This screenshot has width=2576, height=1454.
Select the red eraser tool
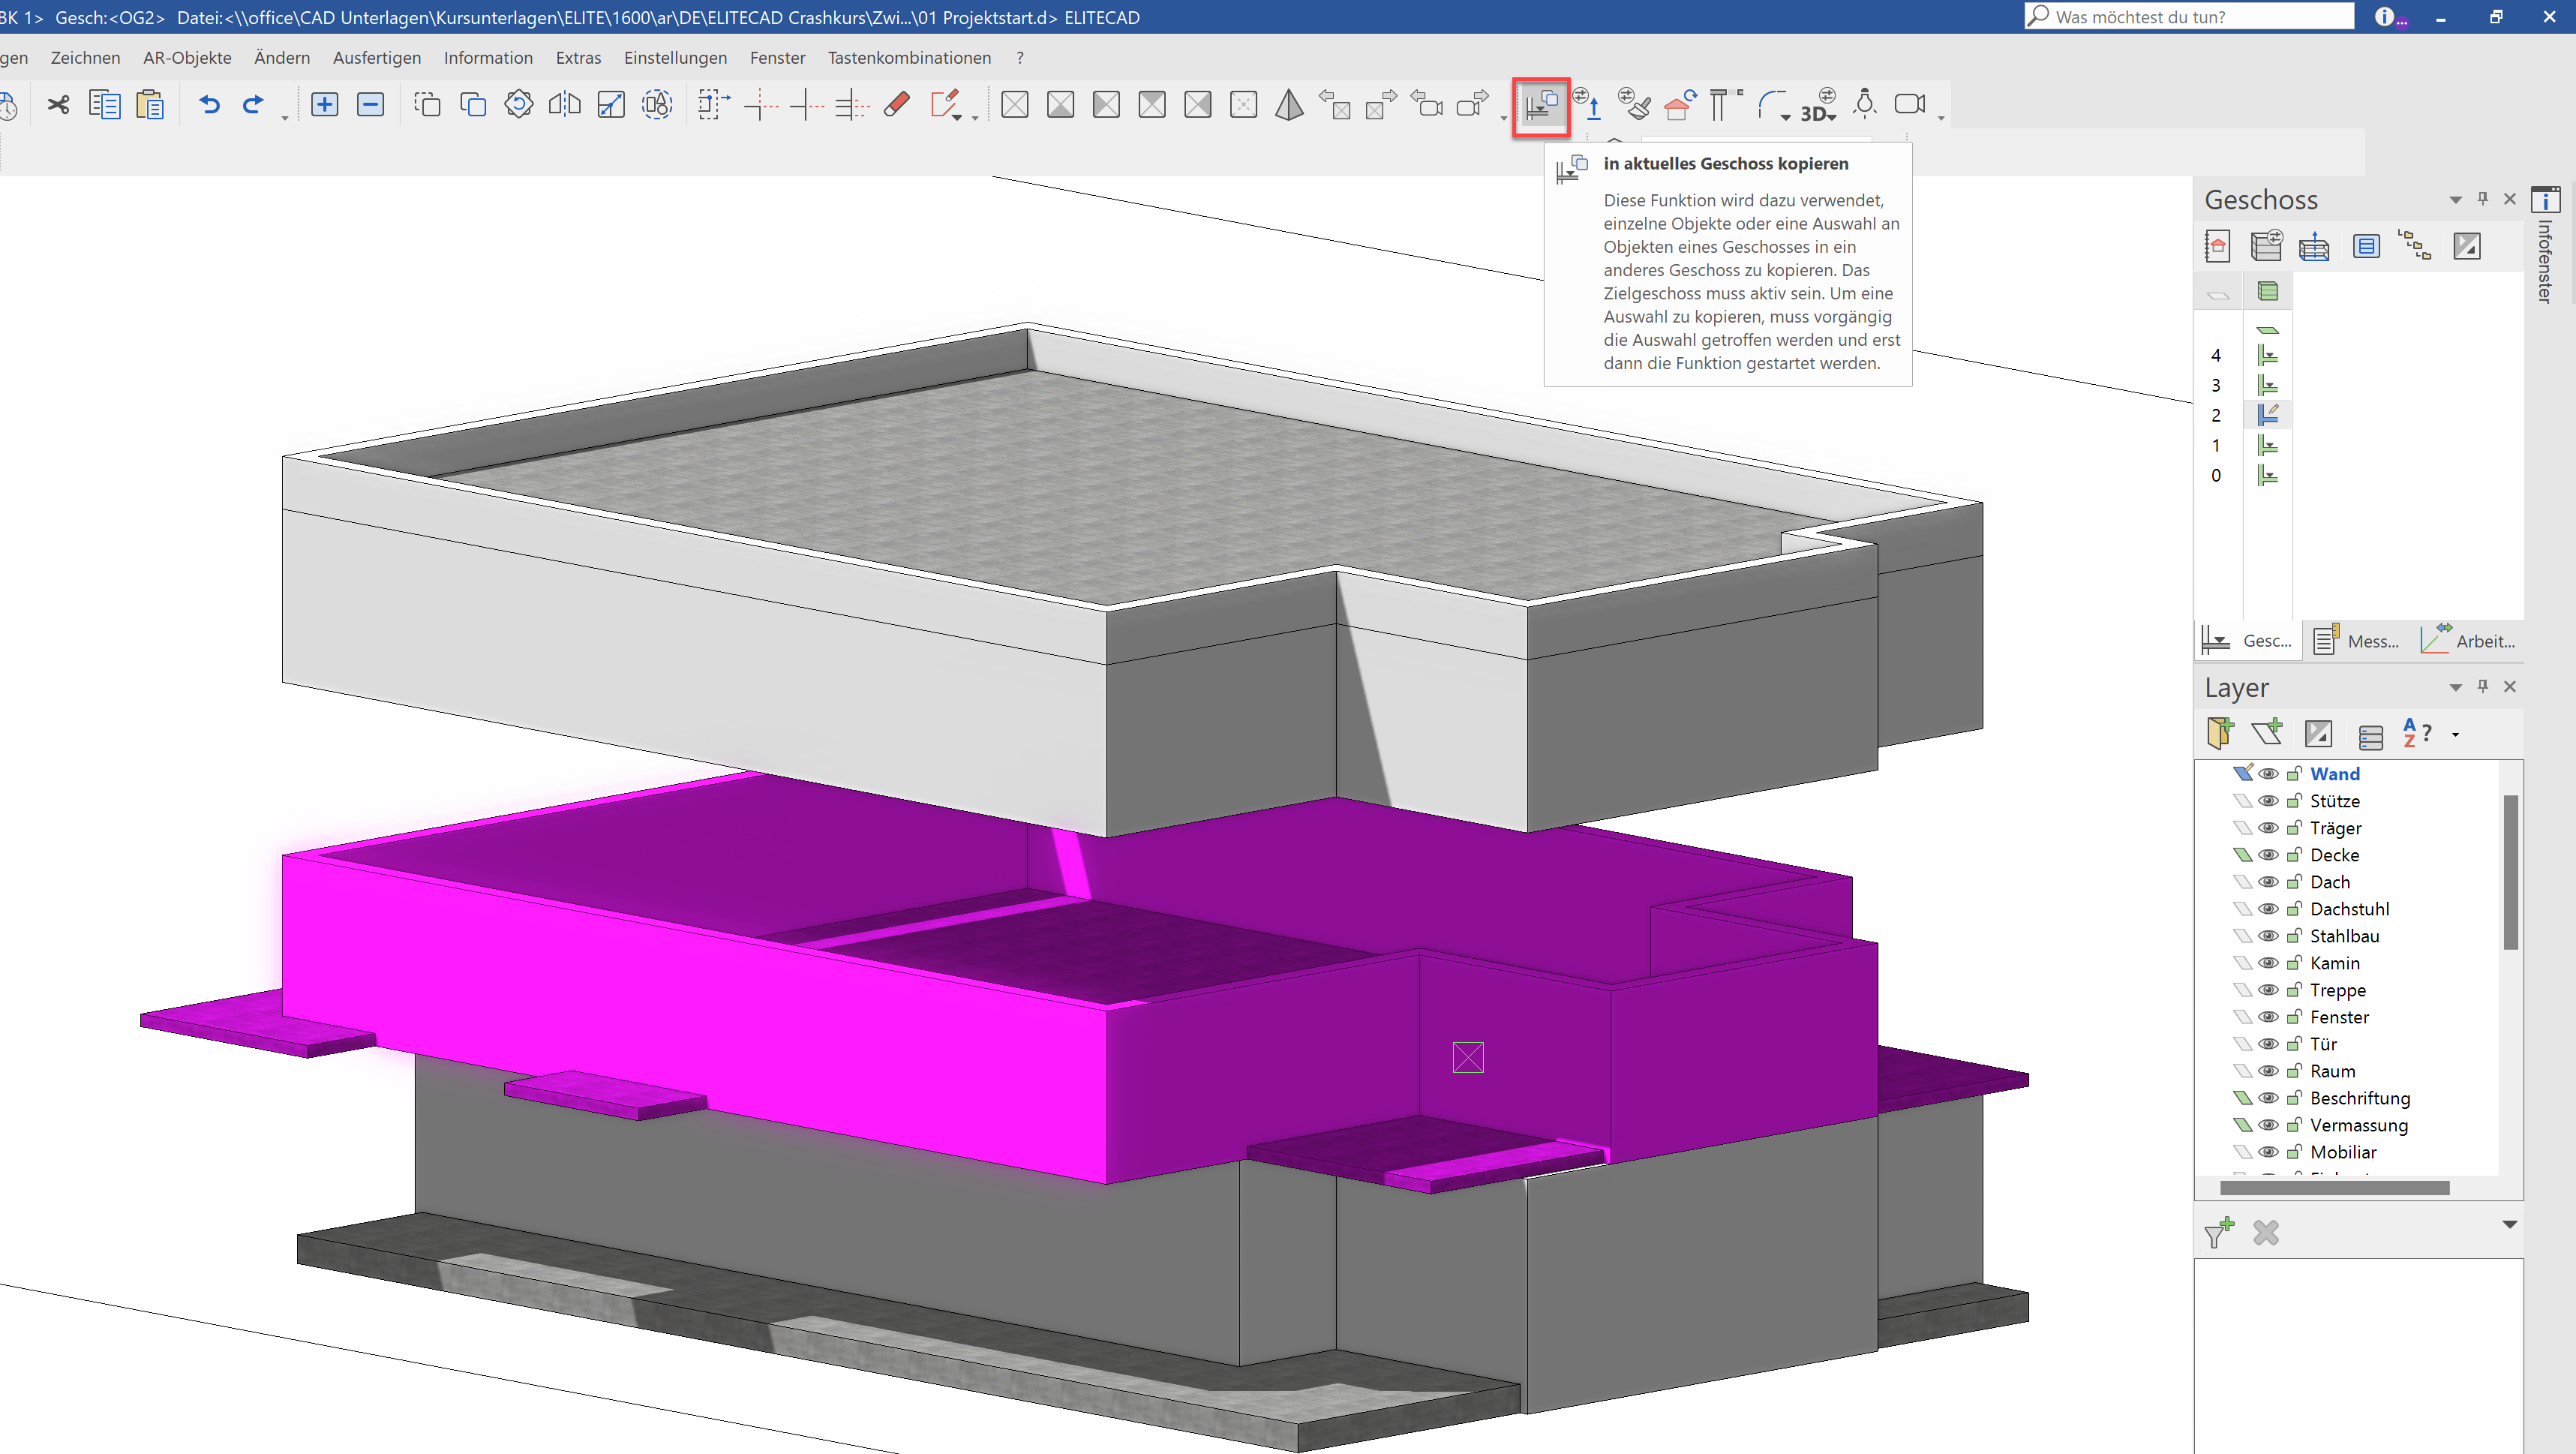[897, 104]
